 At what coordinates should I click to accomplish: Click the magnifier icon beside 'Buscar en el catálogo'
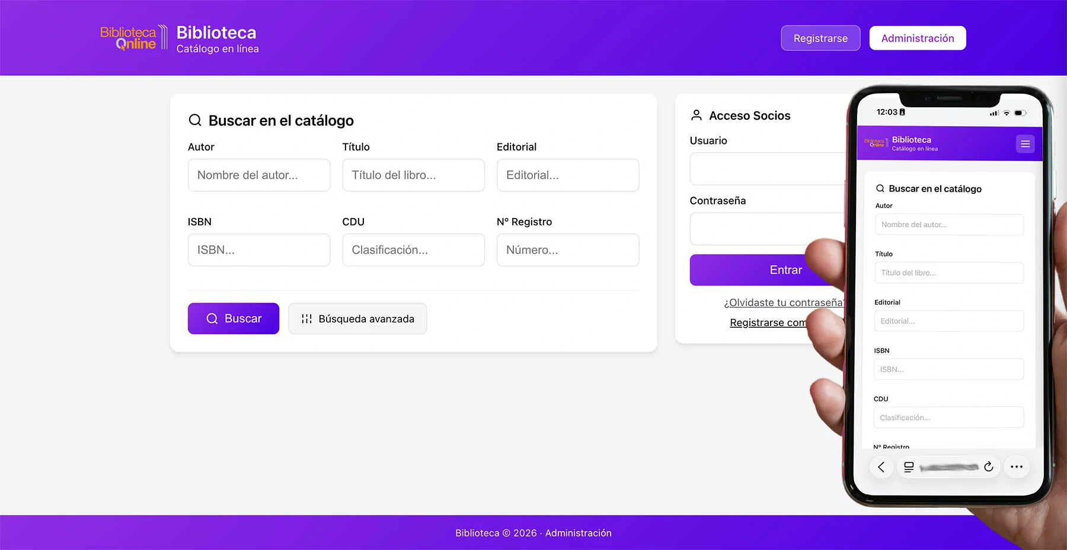point(195,120)
